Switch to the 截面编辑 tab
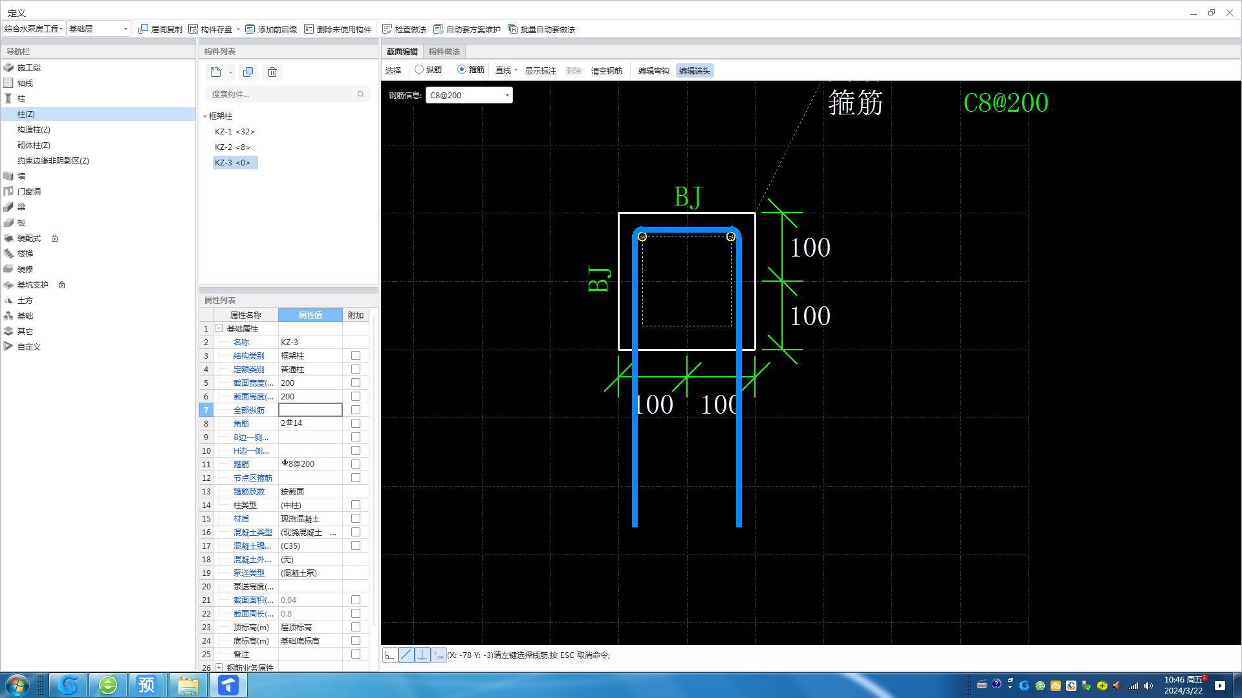The image size is (1242, 698). (402, 52)
